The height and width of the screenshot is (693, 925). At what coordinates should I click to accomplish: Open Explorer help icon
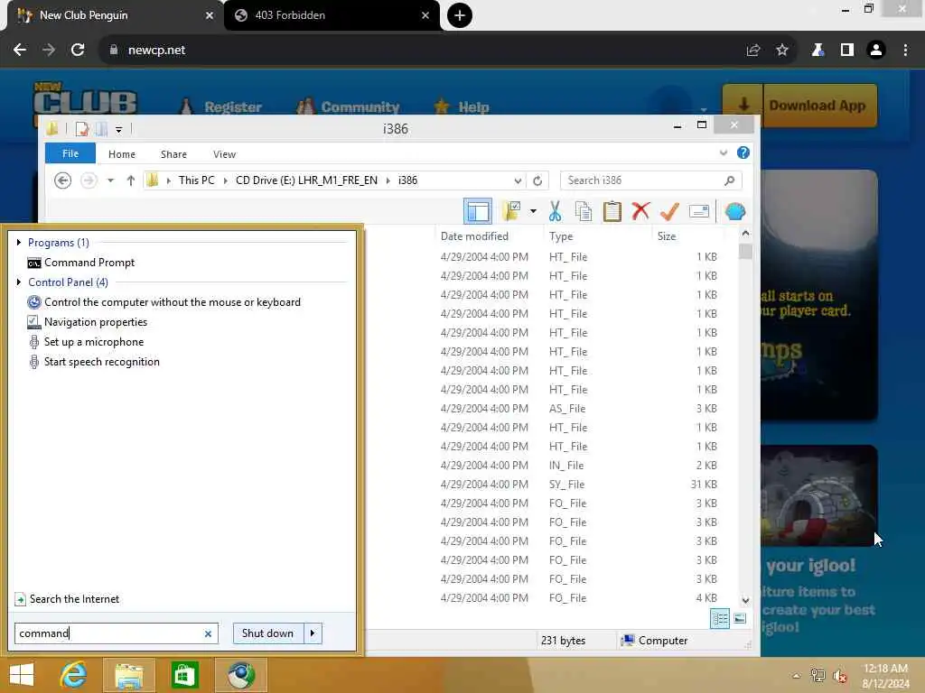pyautogui.click(x=743, y=152)
